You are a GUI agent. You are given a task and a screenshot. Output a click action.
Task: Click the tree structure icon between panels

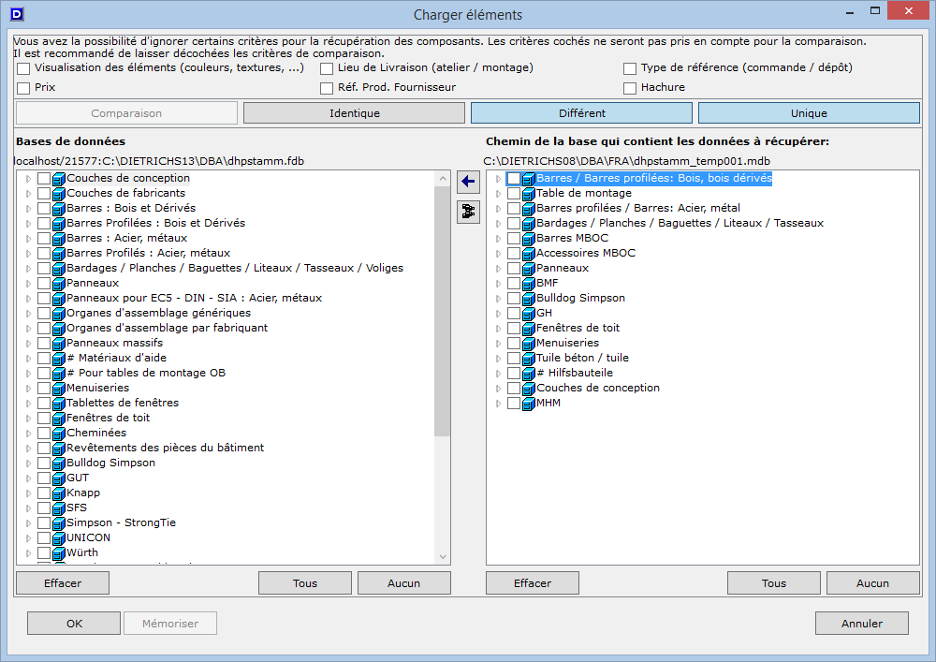tap(467, 213)
